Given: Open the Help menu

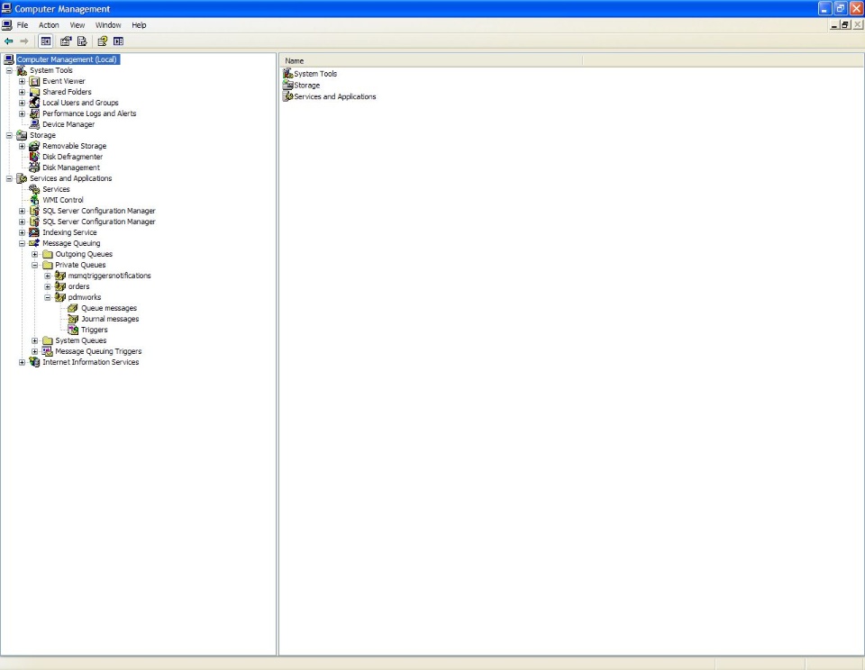Looking at the screenshot, I should (x=139, y=25).
